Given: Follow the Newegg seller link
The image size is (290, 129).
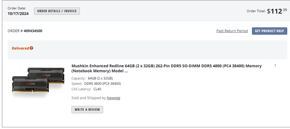Looking at the screenshot, I should click(113, 98).
